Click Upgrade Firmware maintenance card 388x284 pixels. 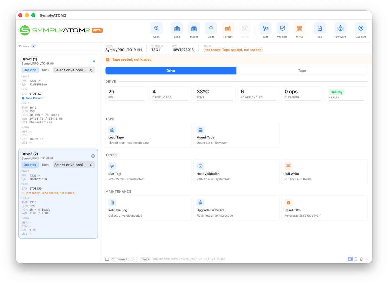click(x=236, y=208)
